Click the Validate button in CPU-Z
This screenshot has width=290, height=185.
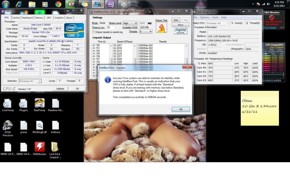tap(60, 89)
